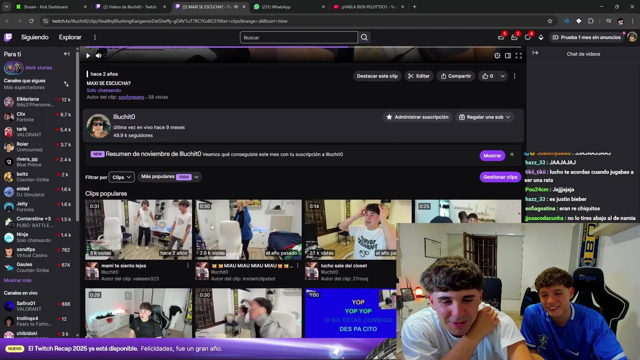Open options for MIAU MIAU clip

pyautogui.click(x=297, y=265)
